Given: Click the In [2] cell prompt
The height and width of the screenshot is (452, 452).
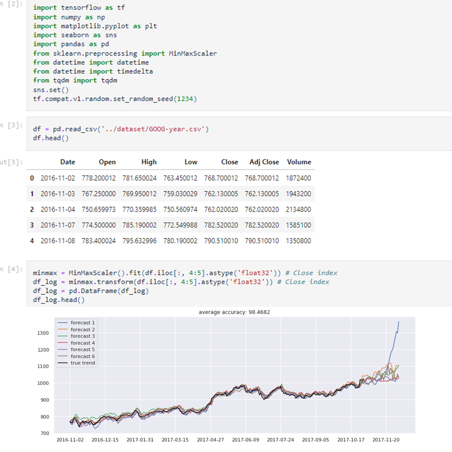Looking at the screenshot, I should 11,4.
